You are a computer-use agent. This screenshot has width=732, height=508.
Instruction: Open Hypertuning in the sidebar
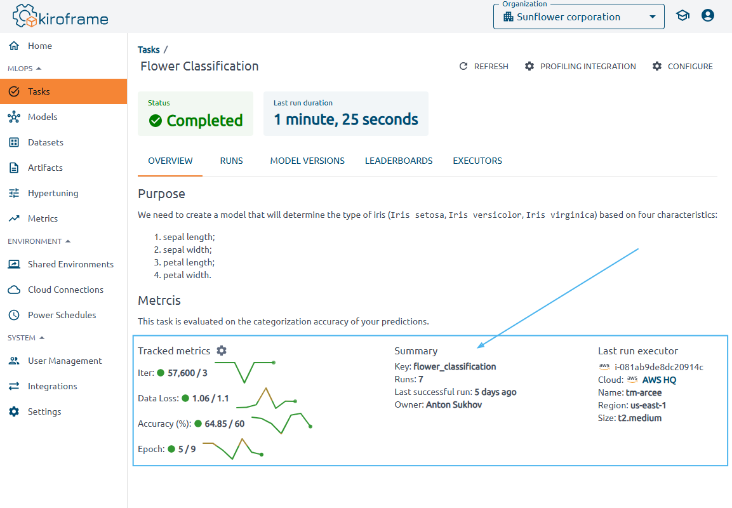53,193
